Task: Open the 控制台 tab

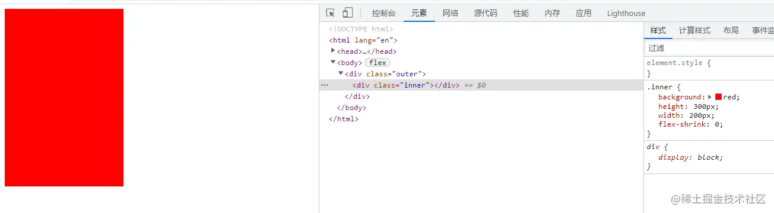Action: (383, 13)
